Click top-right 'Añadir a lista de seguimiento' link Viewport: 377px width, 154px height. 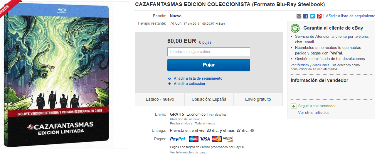[x=350, y=16]
